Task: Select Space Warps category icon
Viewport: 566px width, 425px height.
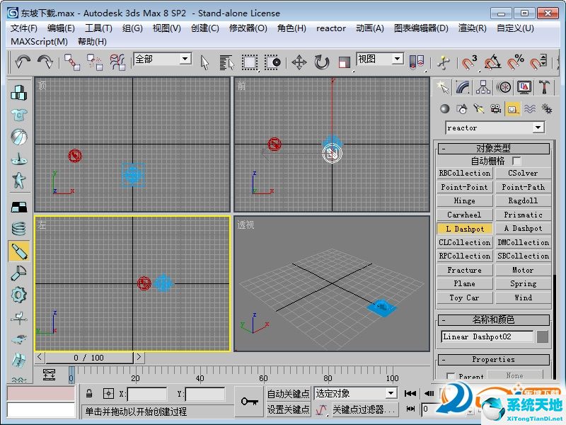Action: [x=529, y=108]
